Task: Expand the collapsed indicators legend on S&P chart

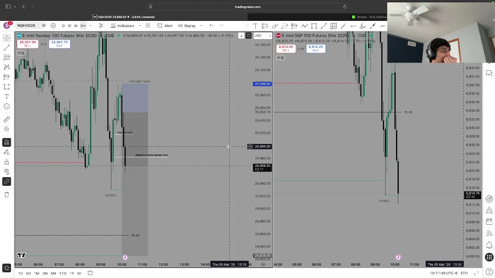Action: point(280,58)
